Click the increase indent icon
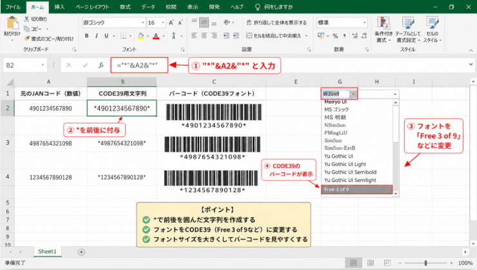Viewport: 477px width, 270px height. [236, 36]
